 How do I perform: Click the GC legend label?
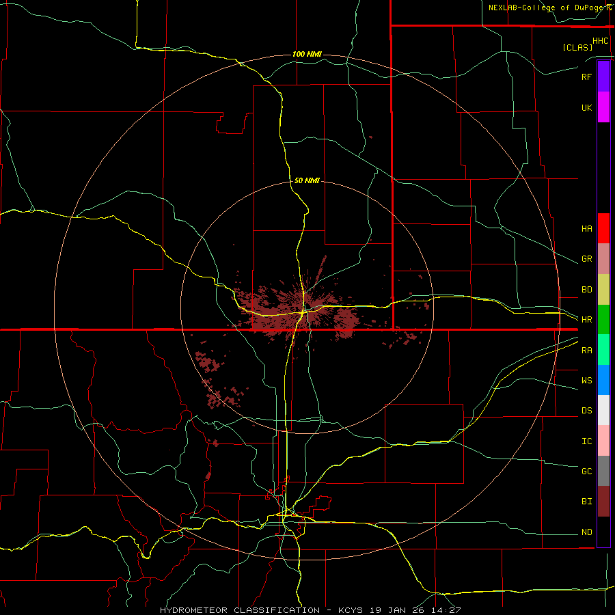coord(586,471)
